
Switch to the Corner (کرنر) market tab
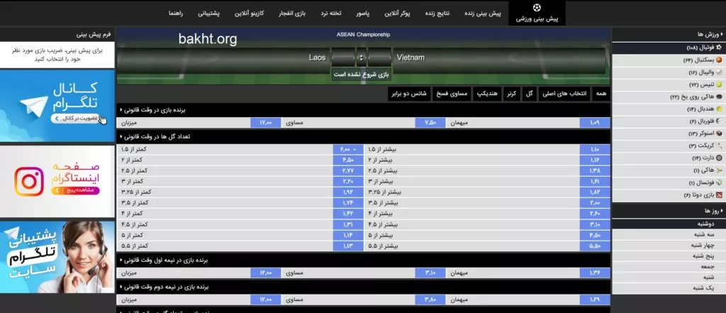[x=510, y=94]
